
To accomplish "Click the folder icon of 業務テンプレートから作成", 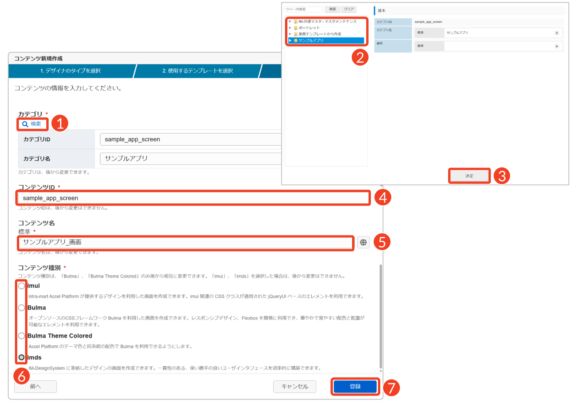I will (x=296, y=34).
